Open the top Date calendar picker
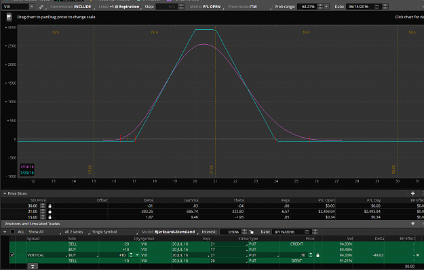This screenshot has width=424, height=270. [377, 7]
